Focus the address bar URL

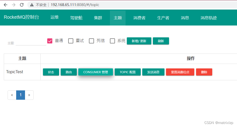[75, 5]
